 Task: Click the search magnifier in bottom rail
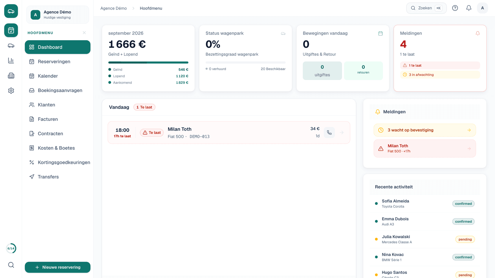(11, 265)
